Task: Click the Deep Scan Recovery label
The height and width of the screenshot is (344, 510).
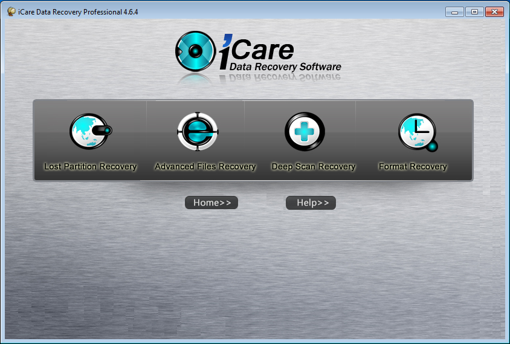Action: pyautogui.click(x=313, y=166)
